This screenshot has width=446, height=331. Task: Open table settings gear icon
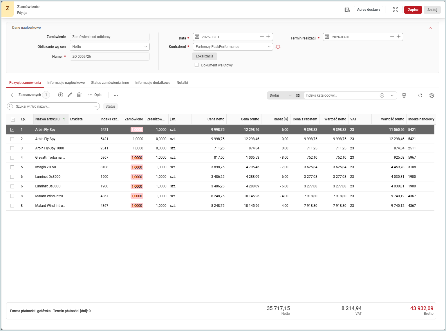tap(432, 95)
